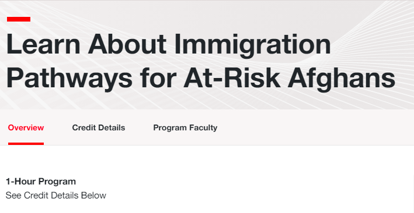Click the '1-Hour Program' label
Image resolution: width=414 pixels, height=213 pixels.
tap(41, 182)
